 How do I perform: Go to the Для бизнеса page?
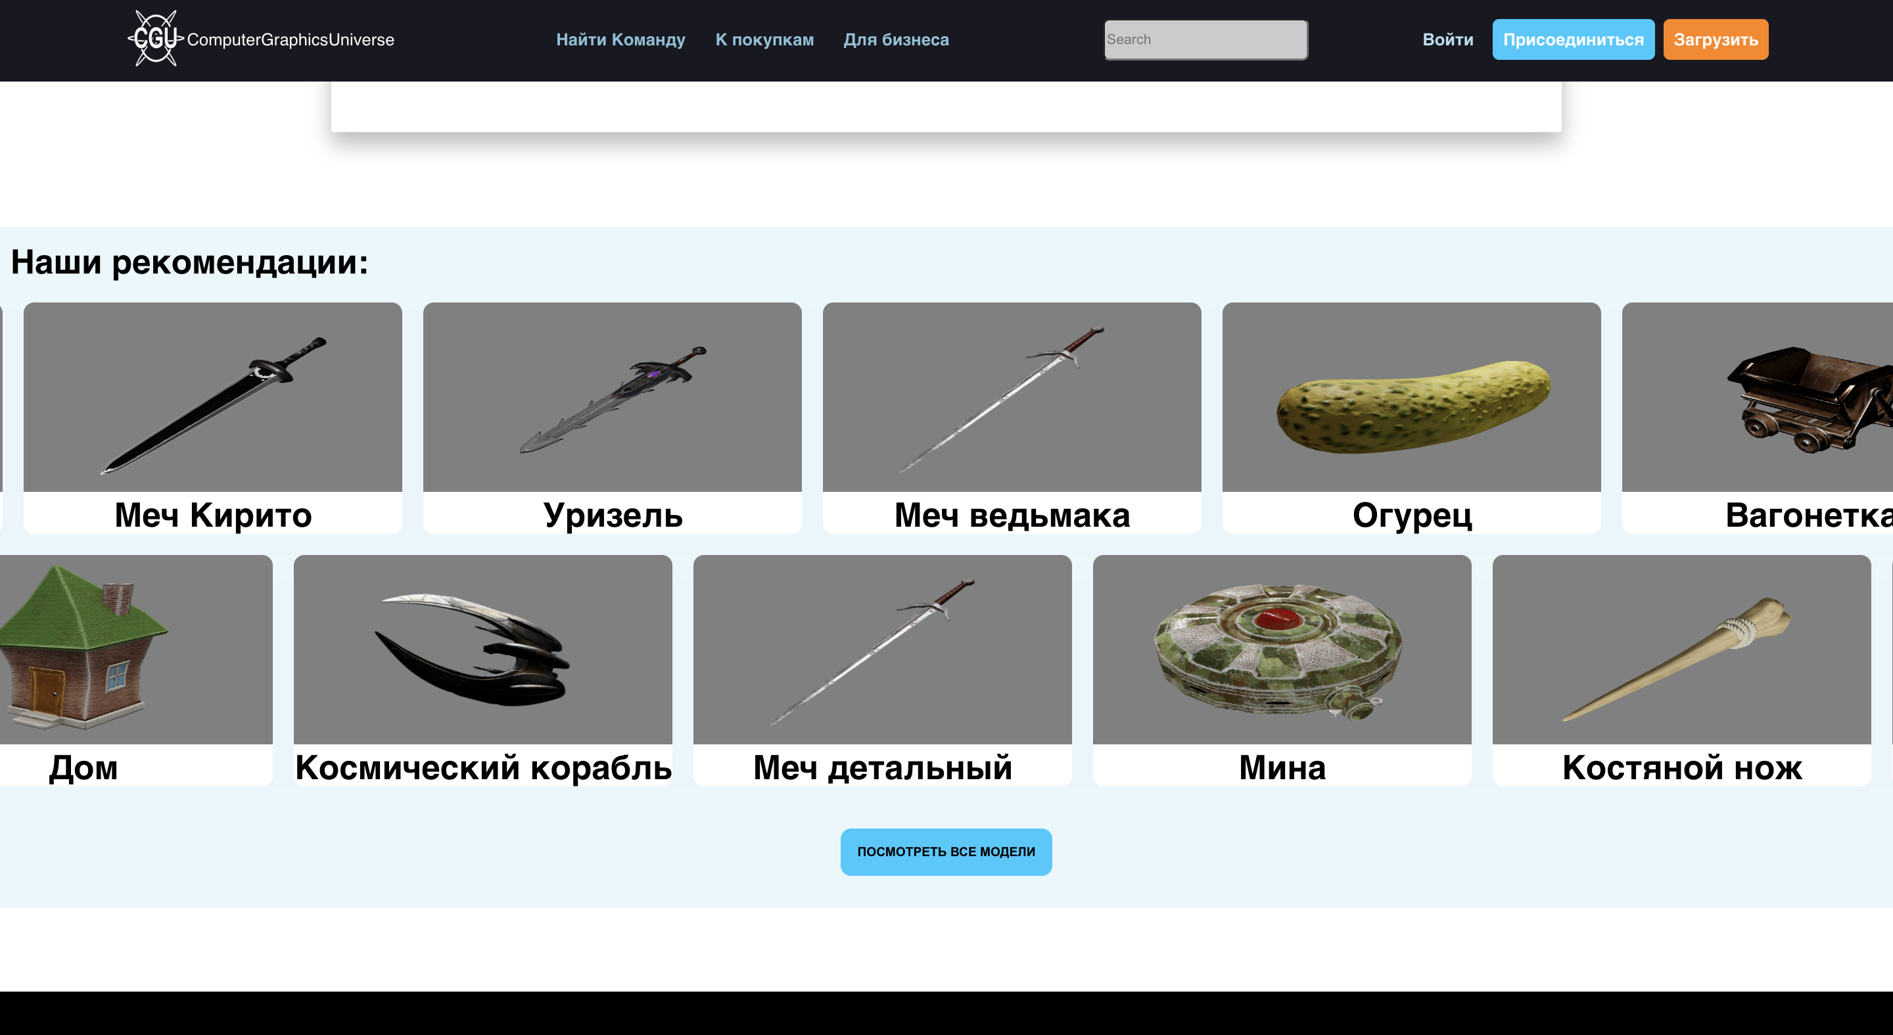896,39
